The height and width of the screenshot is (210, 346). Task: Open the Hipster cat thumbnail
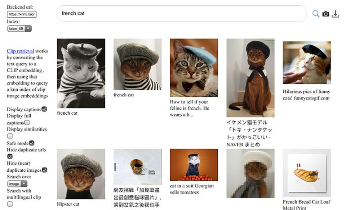[x=81, y=174]
